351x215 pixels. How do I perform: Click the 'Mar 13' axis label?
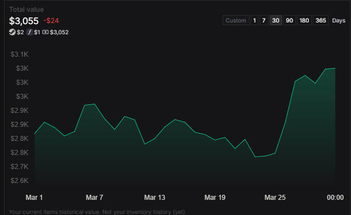point(155,198)
